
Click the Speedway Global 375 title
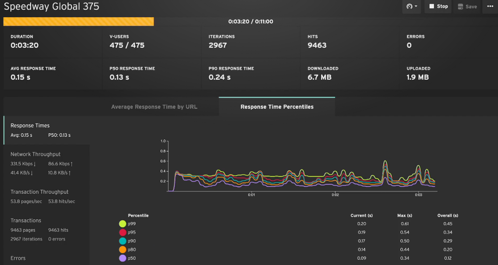click(x=51, y=6)
